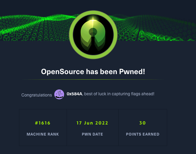Click the green outer ring of machine avatar
Screen dimensions: 196x154
coord(72,40)
